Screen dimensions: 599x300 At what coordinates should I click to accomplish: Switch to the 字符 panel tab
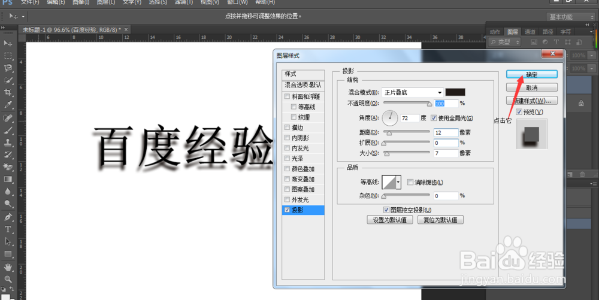(x=565, y=32)
